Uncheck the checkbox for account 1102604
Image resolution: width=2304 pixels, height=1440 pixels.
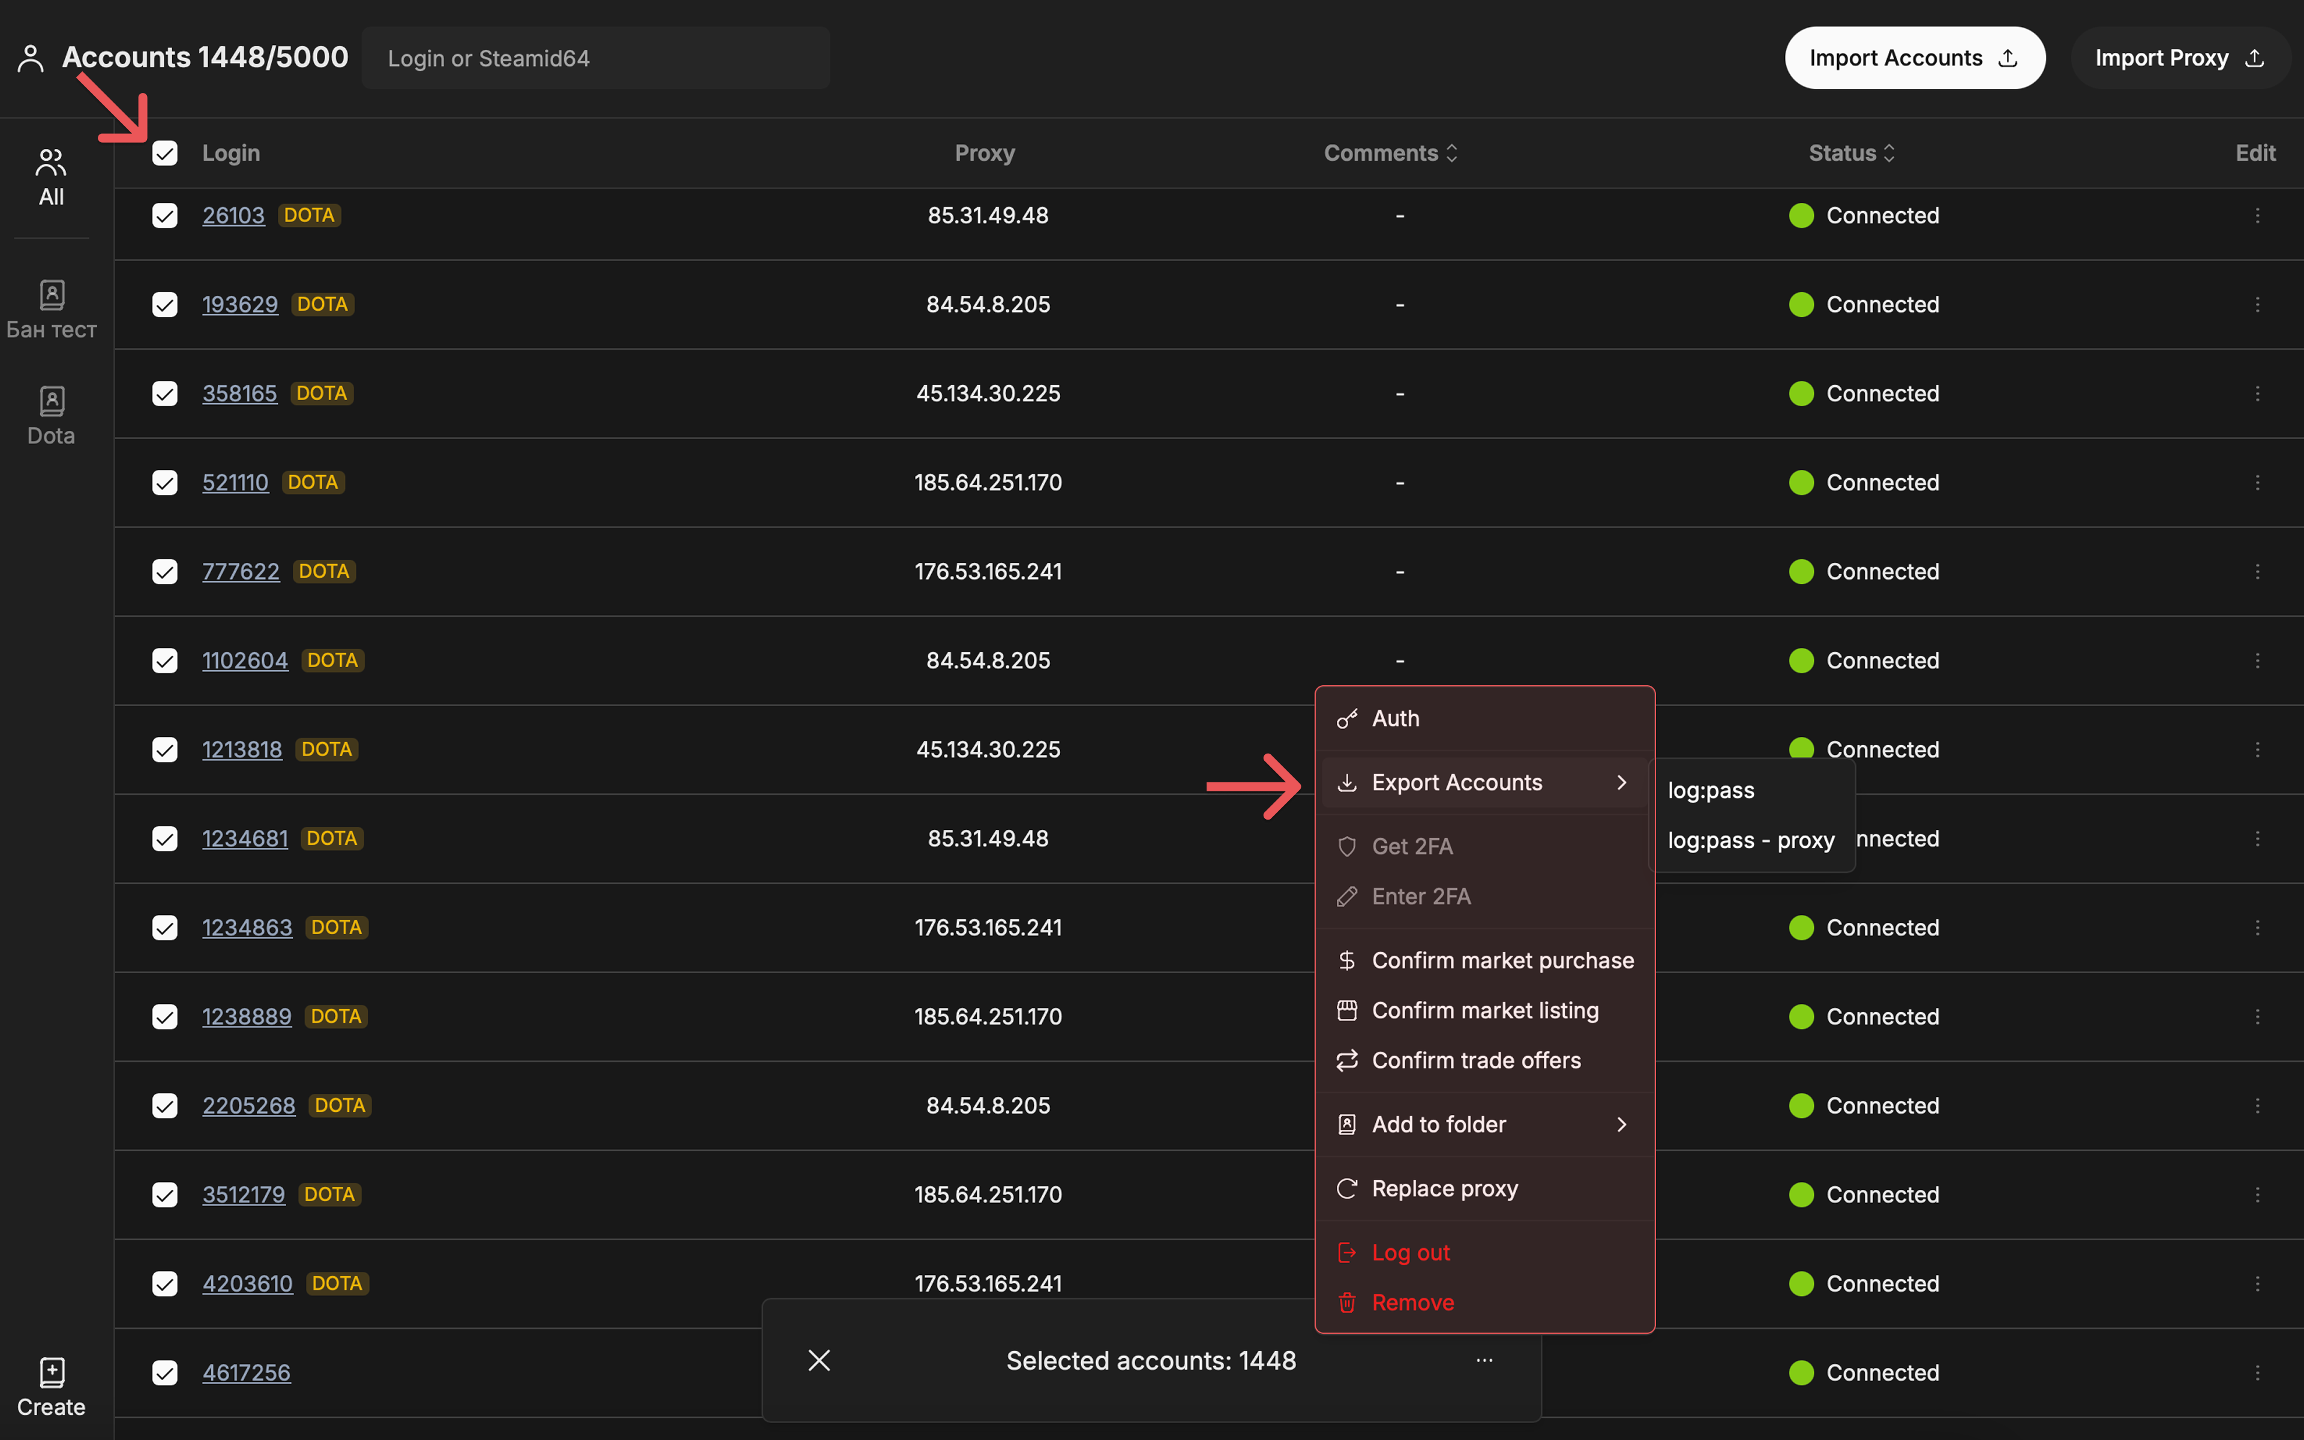(165, 660)
